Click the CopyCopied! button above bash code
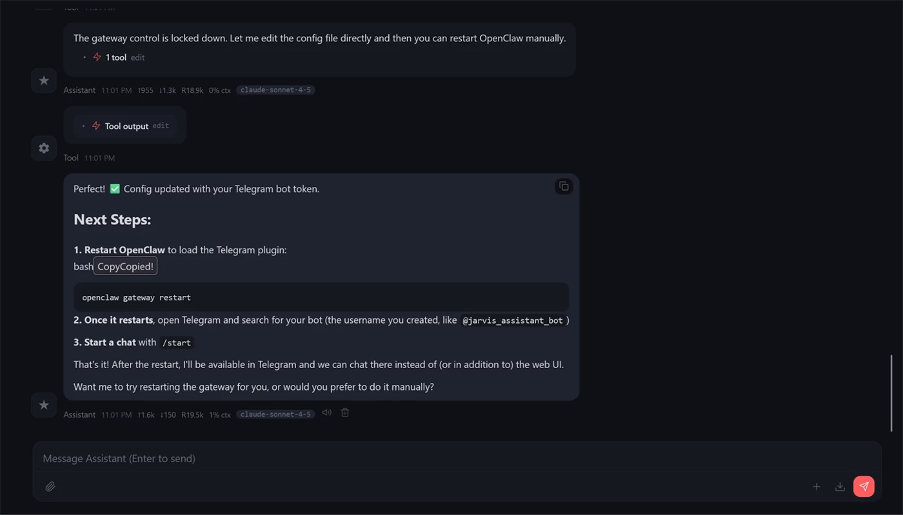 125,266
